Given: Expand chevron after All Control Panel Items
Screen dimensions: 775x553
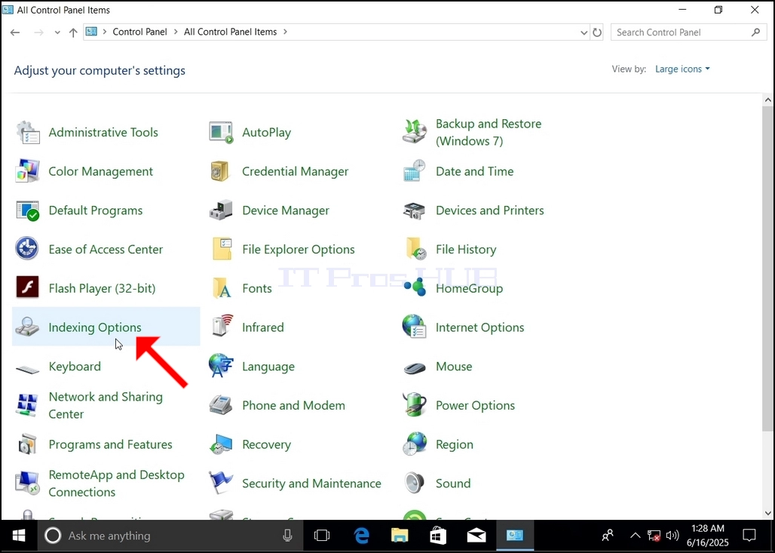Looking at the screenshot, I should point(285,32).
